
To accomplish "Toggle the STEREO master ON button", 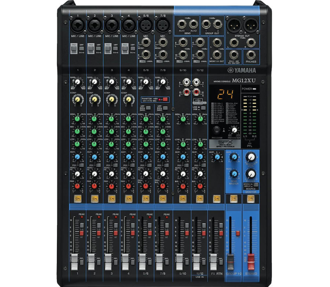I will click(250, 198).
